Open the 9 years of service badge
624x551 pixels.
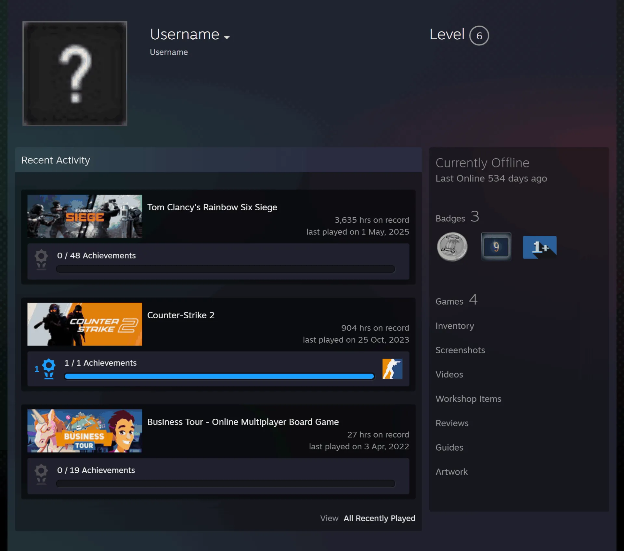(496, 247)
